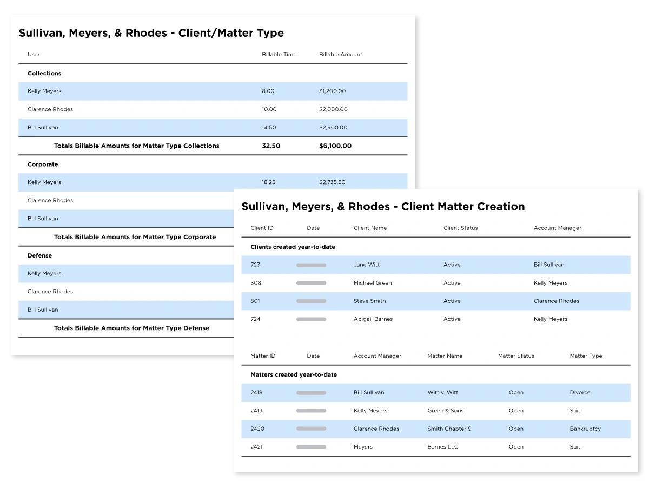Click the $6,100.00 Collections total amount
This screenshot has height=487, width=649.
click(335, 146)
